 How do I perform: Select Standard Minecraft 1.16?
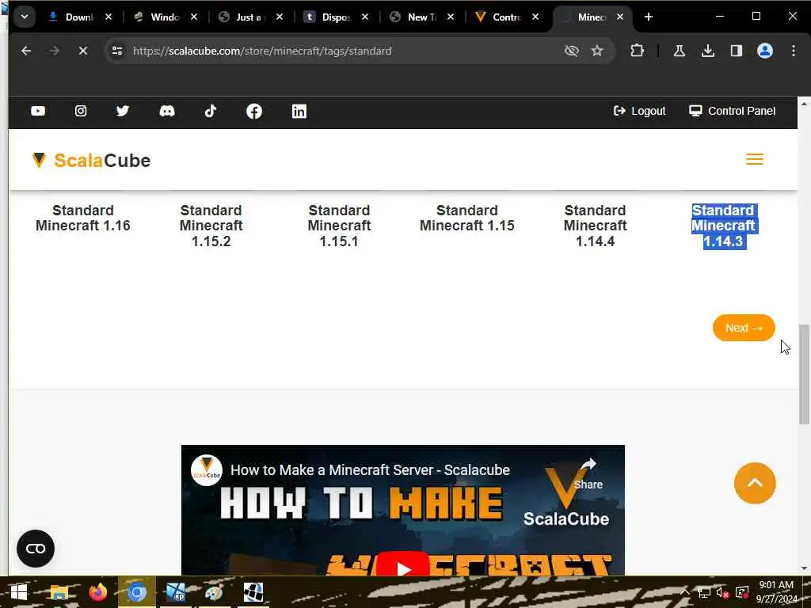click(82, 218)
